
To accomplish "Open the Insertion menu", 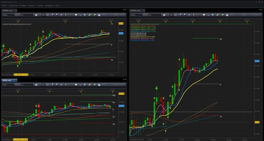I will (32, 5).
